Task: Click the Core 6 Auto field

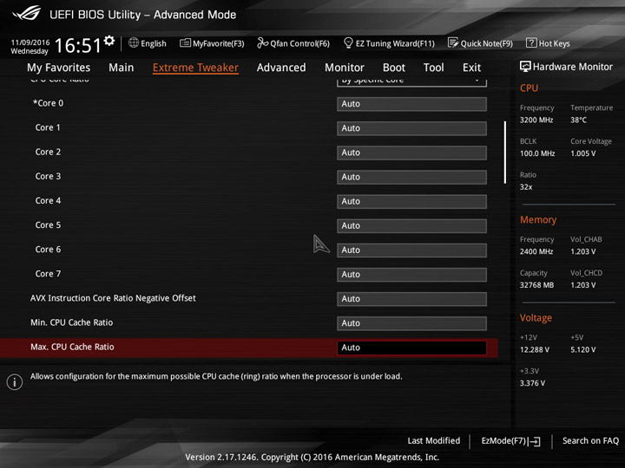Action: 411,250
